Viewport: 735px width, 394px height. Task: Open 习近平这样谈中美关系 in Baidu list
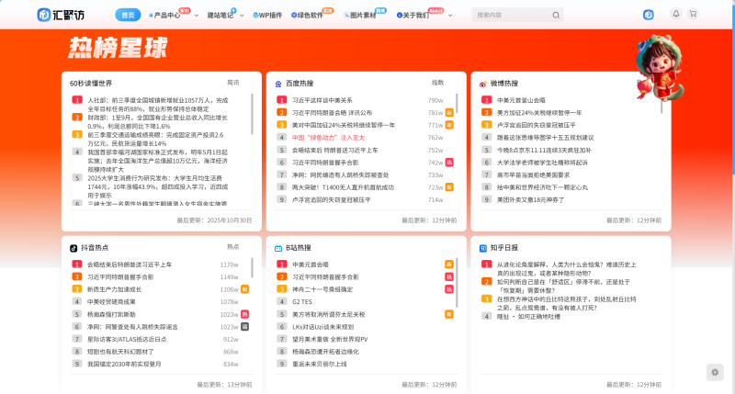pos(322,100)
